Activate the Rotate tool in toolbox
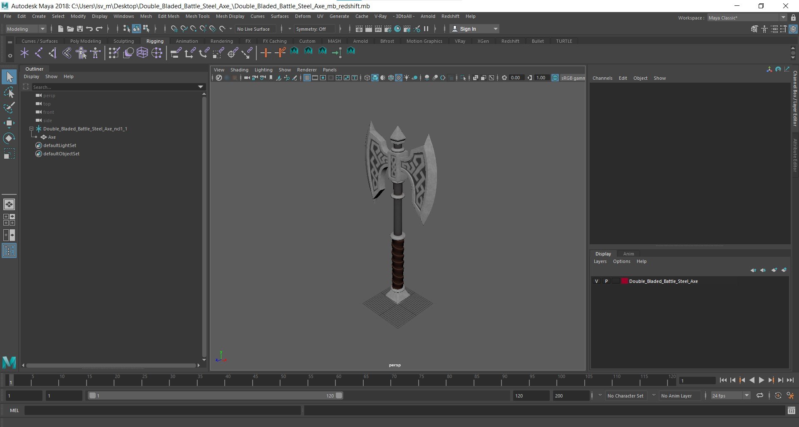799x427 pixels. coord(9,138)
